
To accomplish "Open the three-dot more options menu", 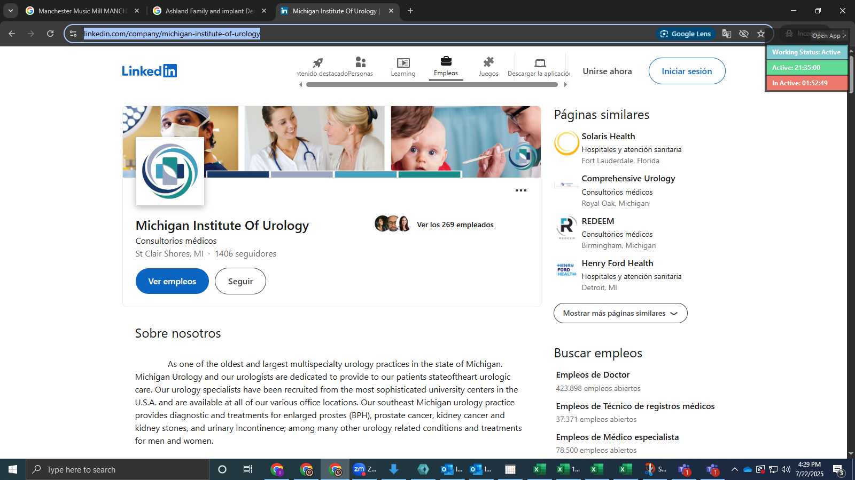I will [x=521, y=190].
